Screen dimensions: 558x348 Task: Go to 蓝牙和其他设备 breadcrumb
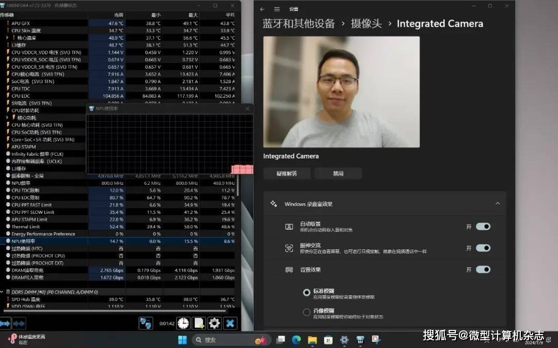(299, 23)
